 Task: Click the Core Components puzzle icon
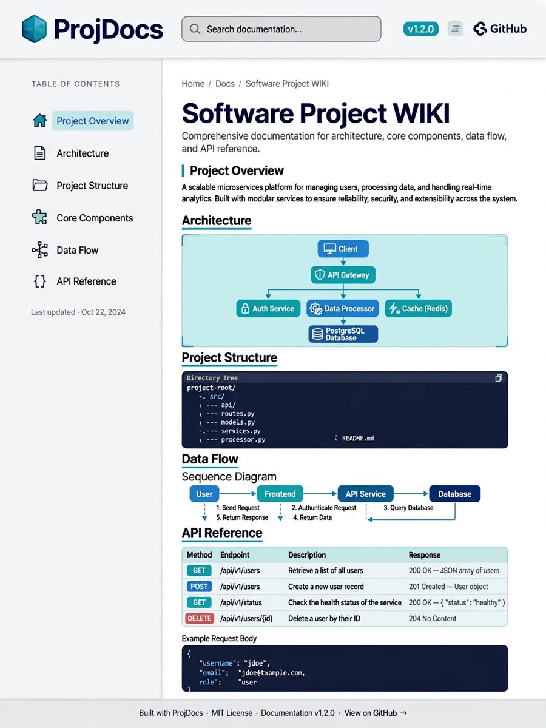39,217
